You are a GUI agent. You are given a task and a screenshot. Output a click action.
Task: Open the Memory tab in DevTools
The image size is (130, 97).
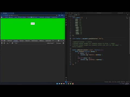[x=41, y=41]
